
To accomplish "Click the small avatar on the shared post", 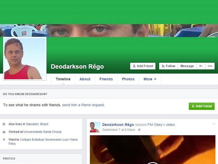I will [95, 127].
